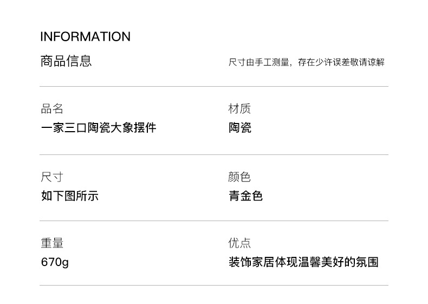
Task: Click the 颜色 field label
Action: click(239, 177)
